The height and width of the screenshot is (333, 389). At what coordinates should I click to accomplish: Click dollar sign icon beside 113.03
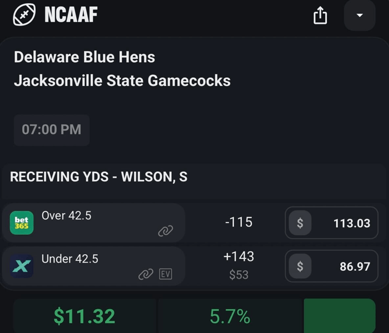(x=300, y=223)
